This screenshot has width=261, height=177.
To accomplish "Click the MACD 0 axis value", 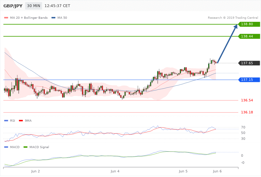I will coord(242,155).
